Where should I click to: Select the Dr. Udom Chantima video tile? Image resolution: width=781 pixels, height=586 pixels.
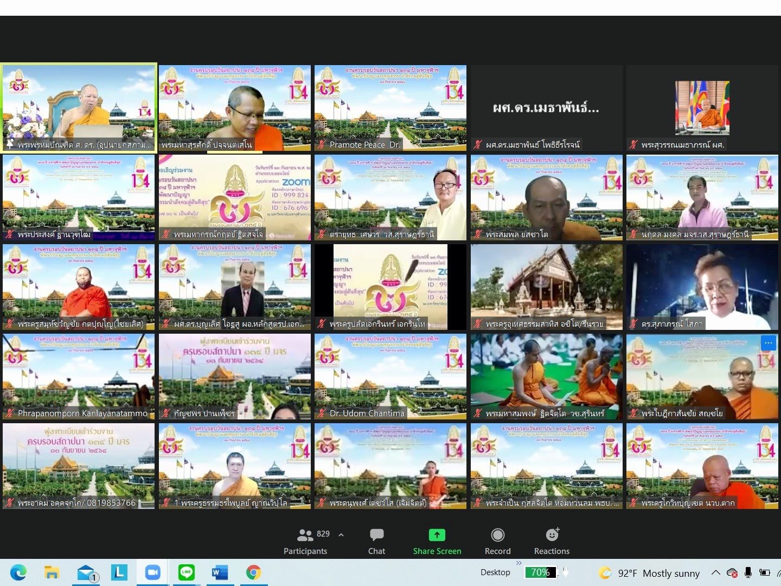(x=390, y=377)
